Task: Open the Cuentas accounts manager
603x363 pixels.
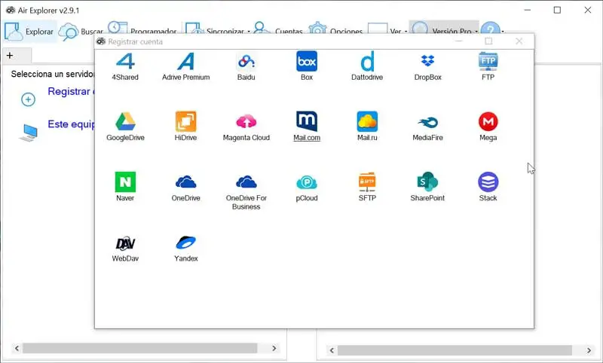Action: [x=278, y=29]
